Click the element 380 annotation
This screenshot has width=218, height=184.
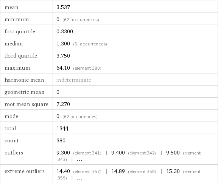[87, 68]
